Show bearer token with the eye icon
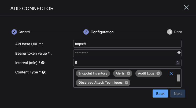 point(179,53)
